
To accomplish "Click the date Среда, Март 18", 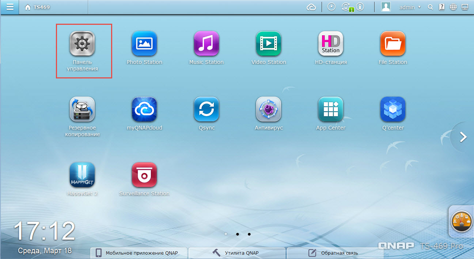I will (x=45, y=251).
